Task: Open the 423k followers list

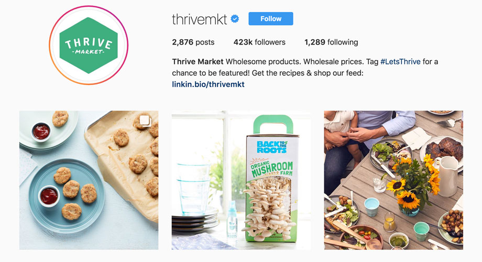Action: pyautogui.click(x=259, y=42)
